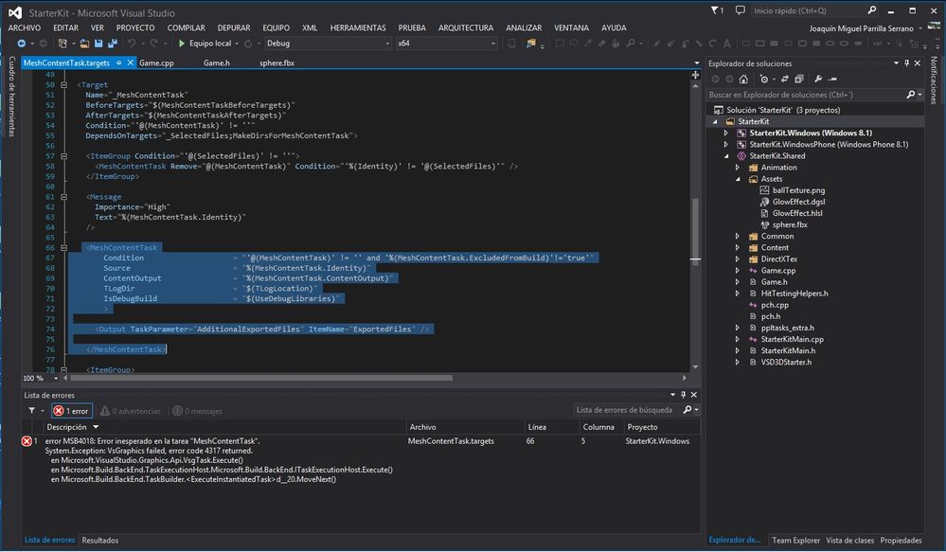Open the Team Explorer tab

click(795, 540)
